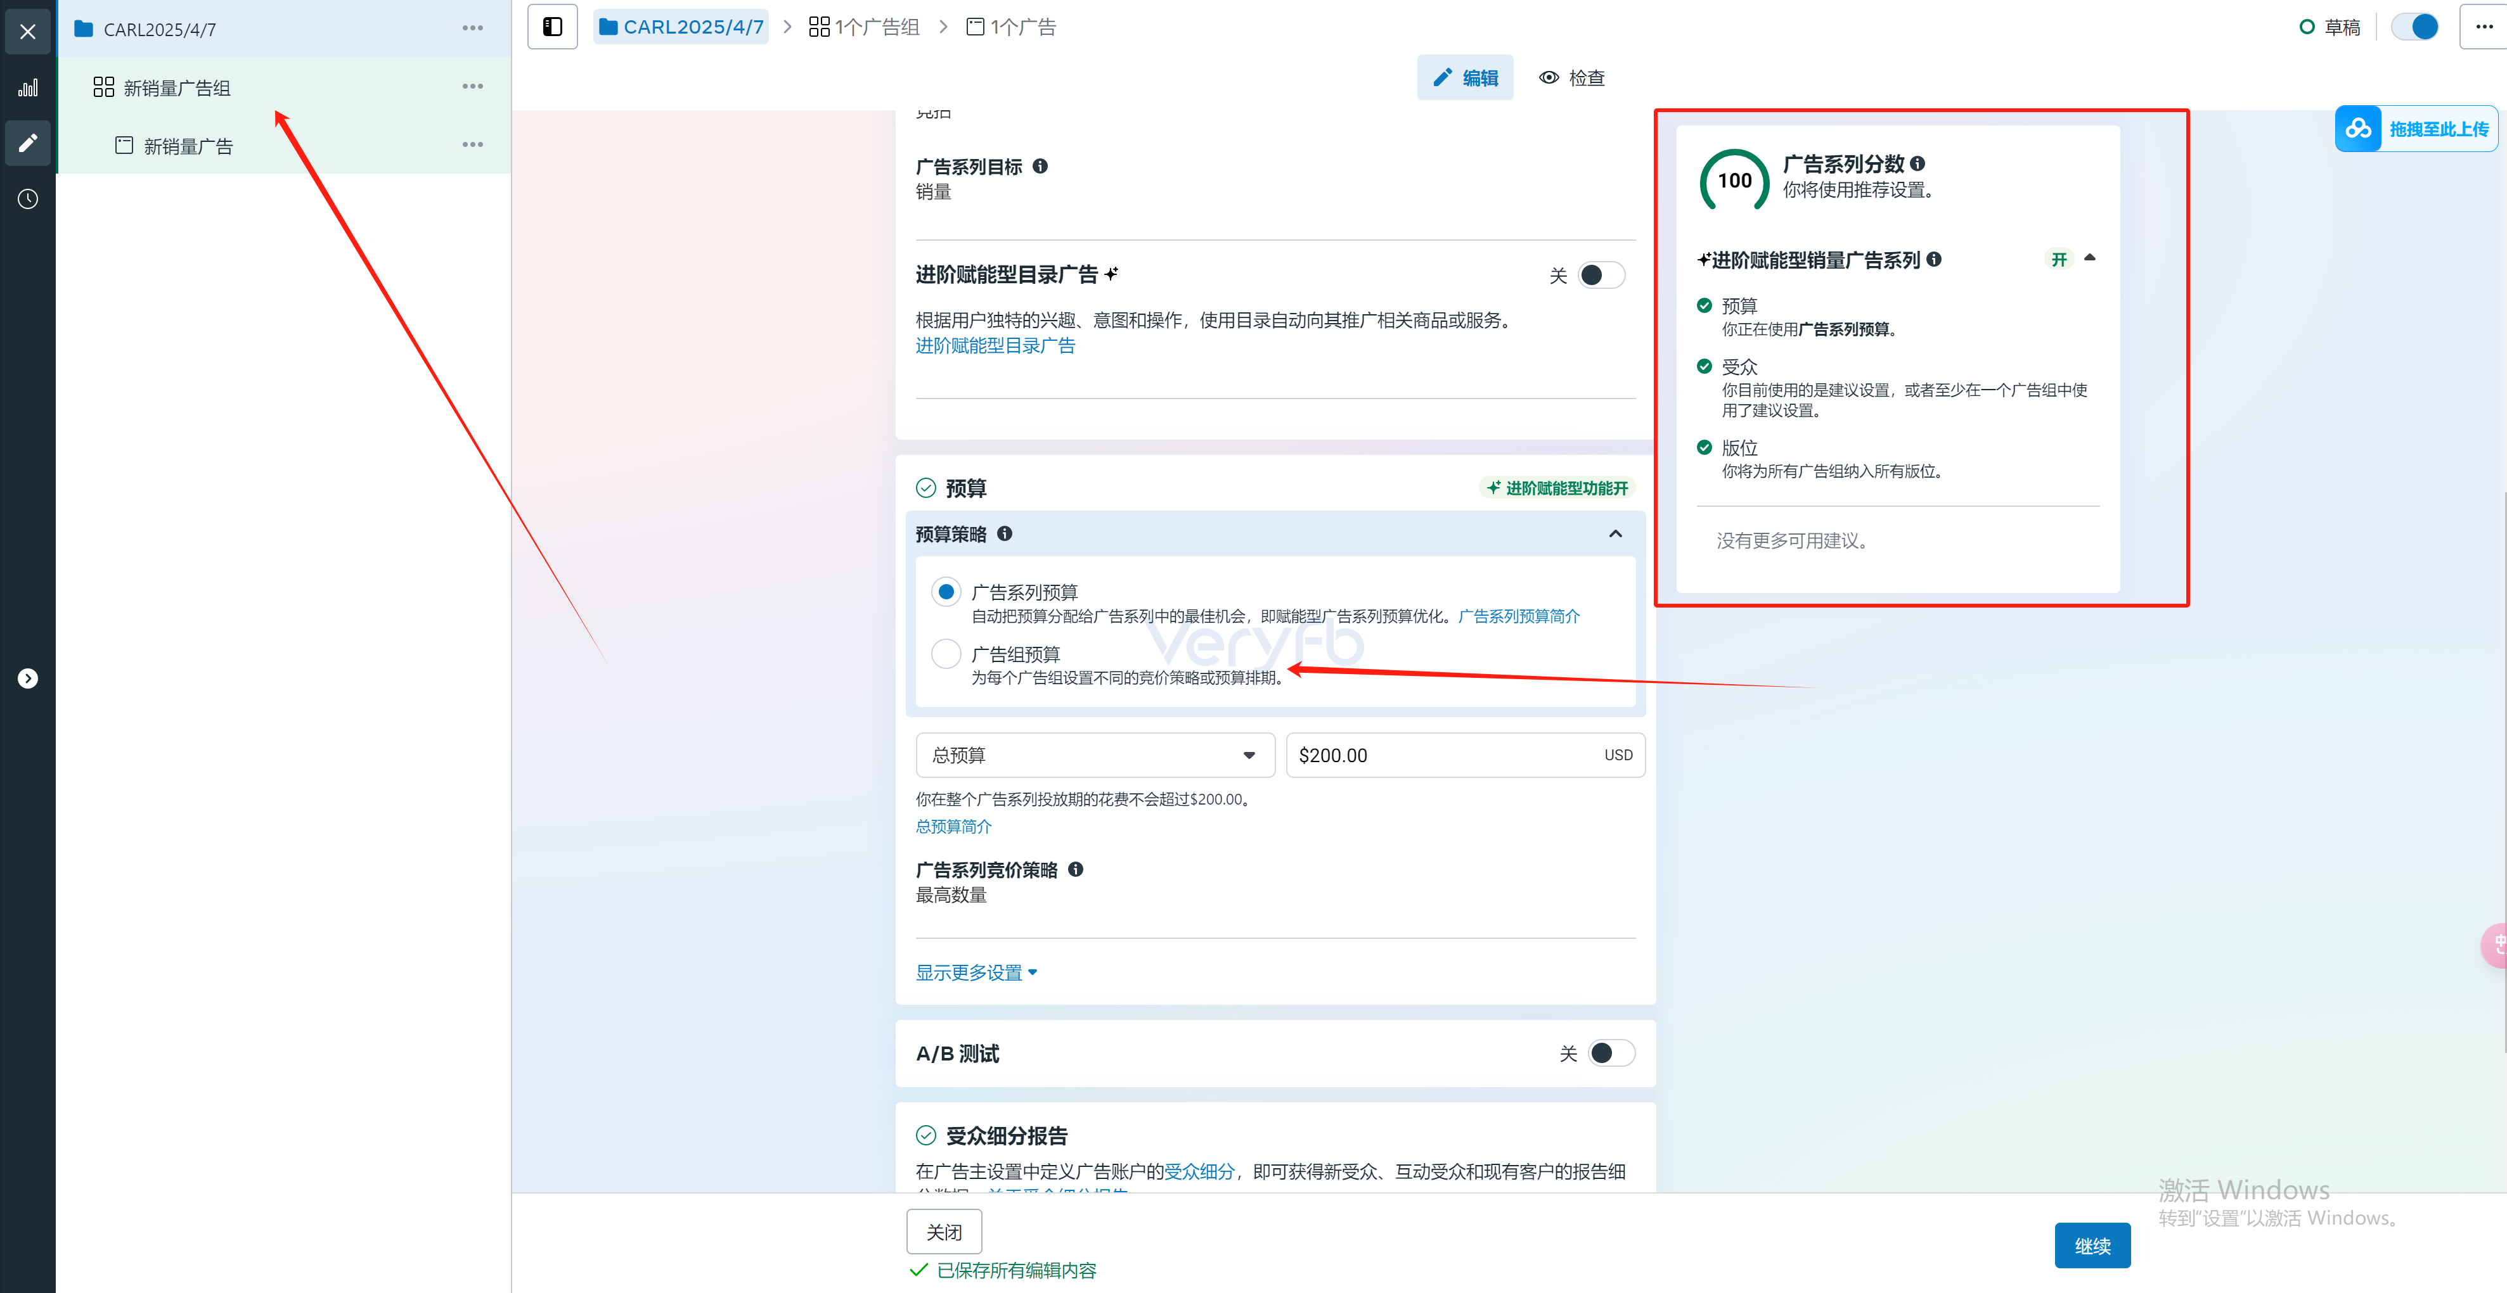This screenshot has width=2507, height=1293.
Task: Click the 100 campaign score circle
Action: tap(1734, 181)
